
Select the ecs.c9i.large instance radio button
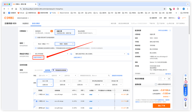tap(37, 94)
